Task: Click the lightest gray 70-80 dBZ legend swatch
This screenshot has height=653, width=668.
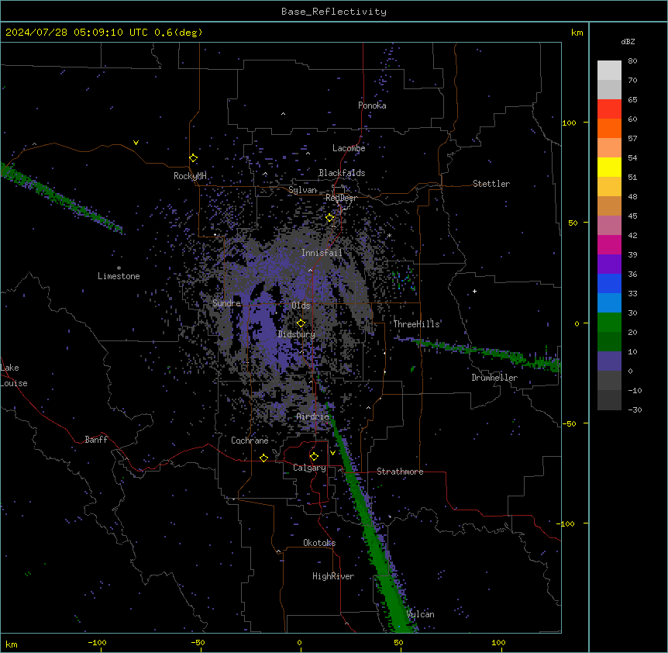Action: point(609,70)
